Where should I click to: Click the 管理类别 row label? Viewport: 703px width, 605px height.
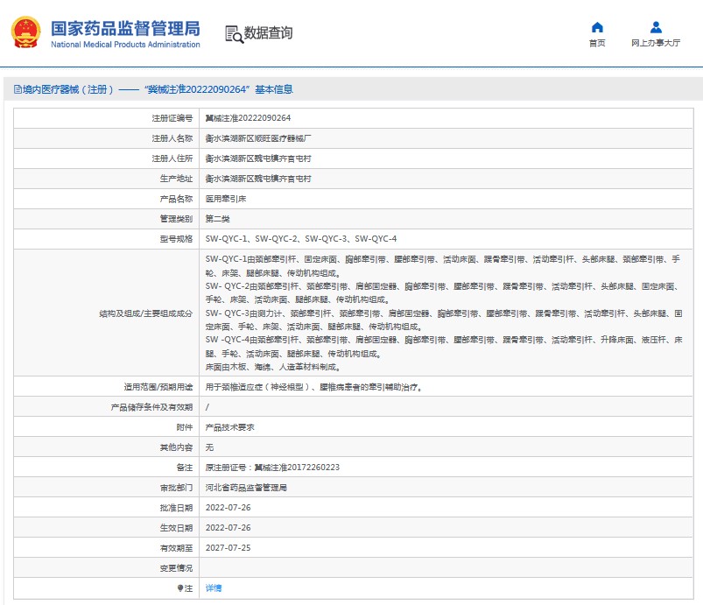coord(176,219)
